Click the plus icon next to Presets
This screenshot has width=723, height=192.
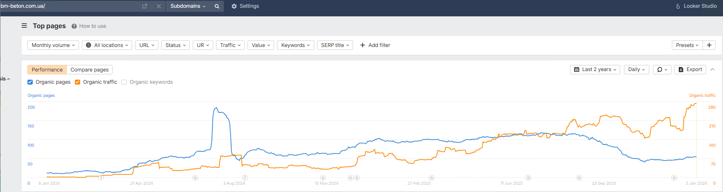point(709,45)
